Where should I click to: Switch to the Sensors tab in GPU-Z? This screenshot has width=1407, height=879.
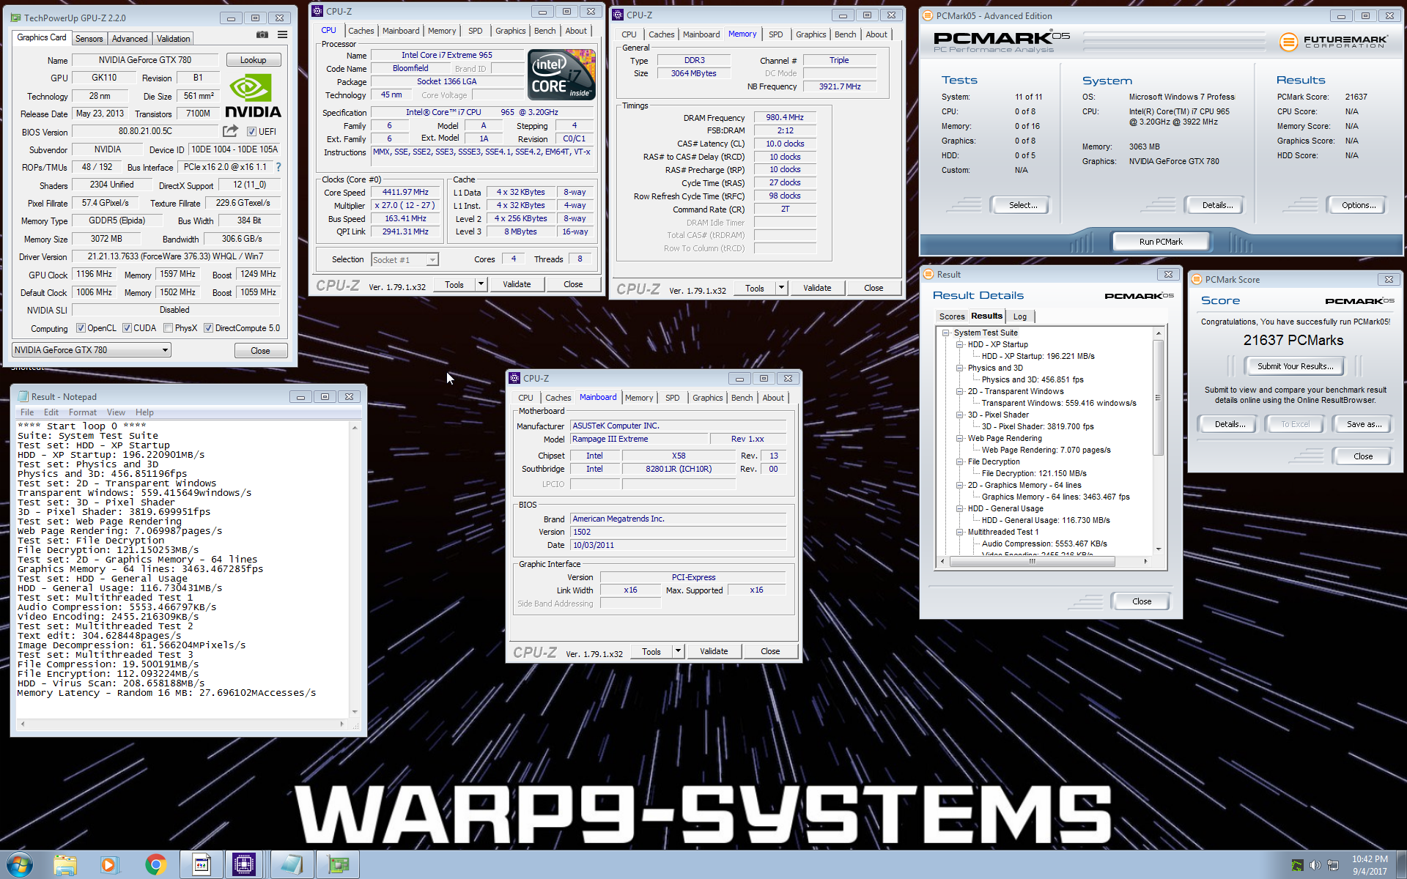[89, 39]
